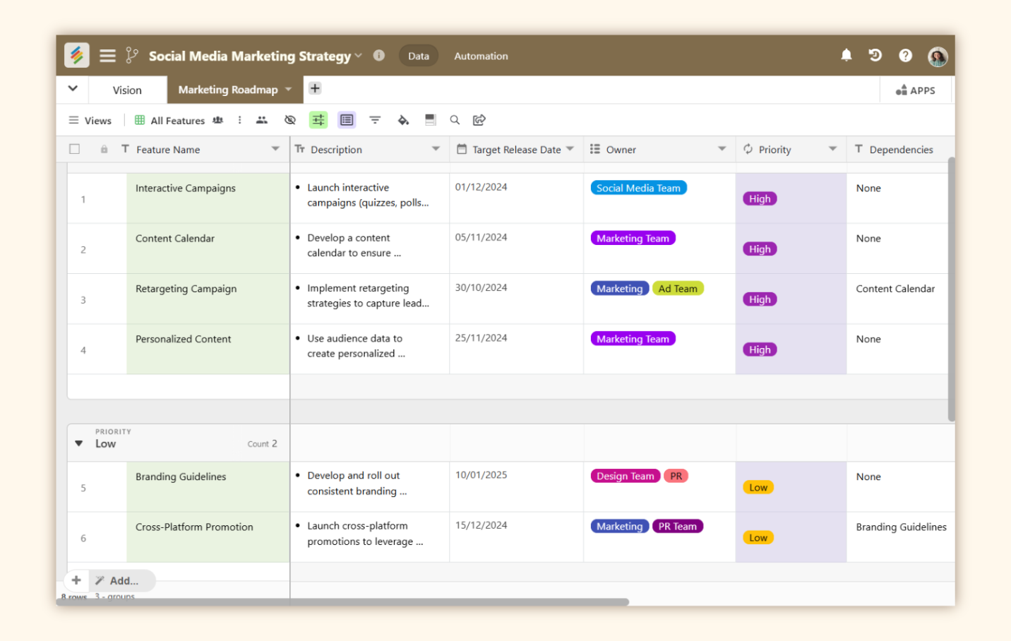Viewport: 1011px width, 641px height.
Task: Click the share view icon
Action: 479,120
